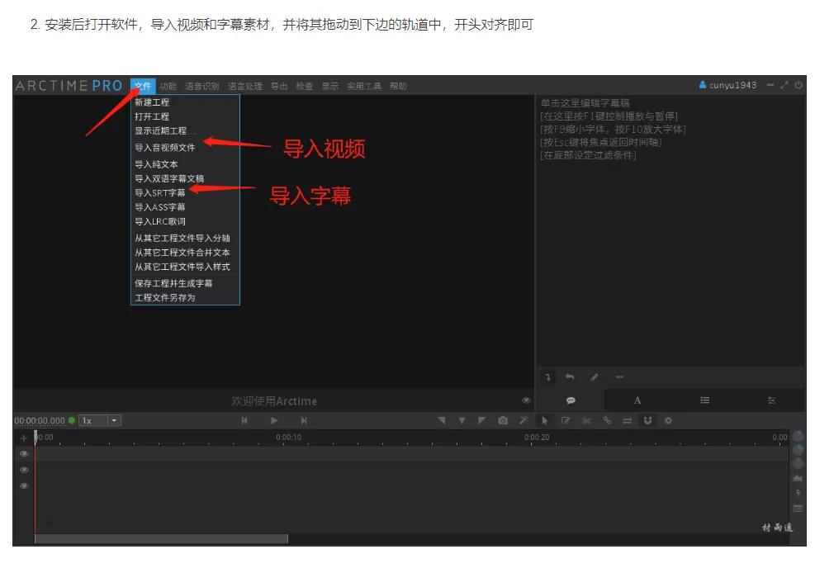
Task: Click the left-pointing corner mark-in triangle icon
Action: (x=441, y=420)
